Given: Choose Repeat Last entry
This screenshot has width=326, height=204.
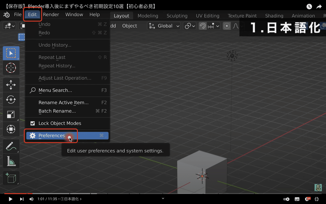Looking at the screenshot, I should pos(68,57).
